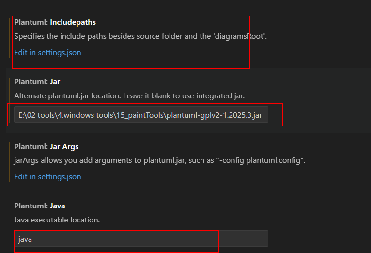The height and width of the screenshot is (253, 371).
Task: Open settings.json link under Includepaths
Action: (x=47, y=52)
